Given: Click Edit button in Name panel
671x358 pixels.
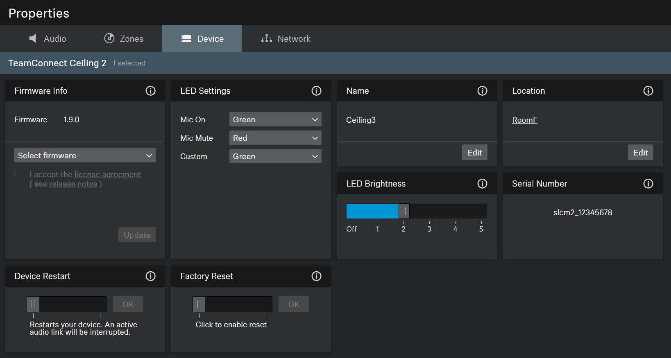Looking at the screenshot, I should [474, 153].
